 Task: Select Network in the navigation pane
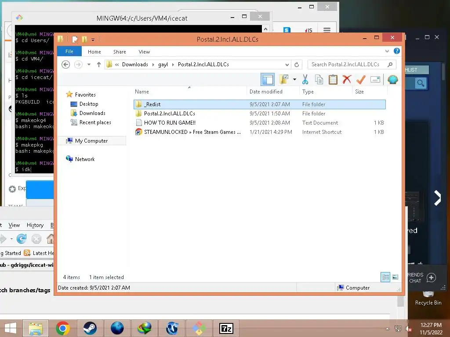85,159
